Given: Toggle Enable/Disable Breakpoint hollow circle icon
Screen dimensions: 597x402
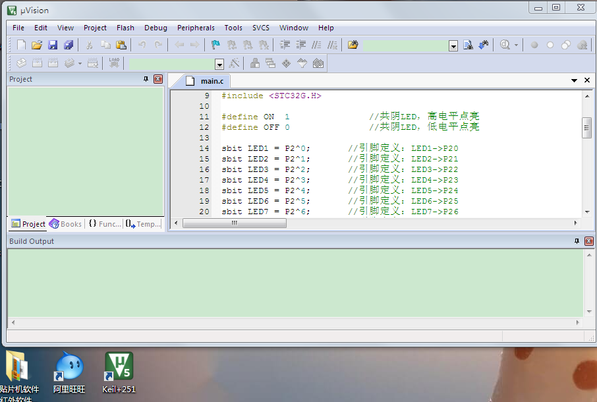Looking at the screenshot, I should coord(550,45).
